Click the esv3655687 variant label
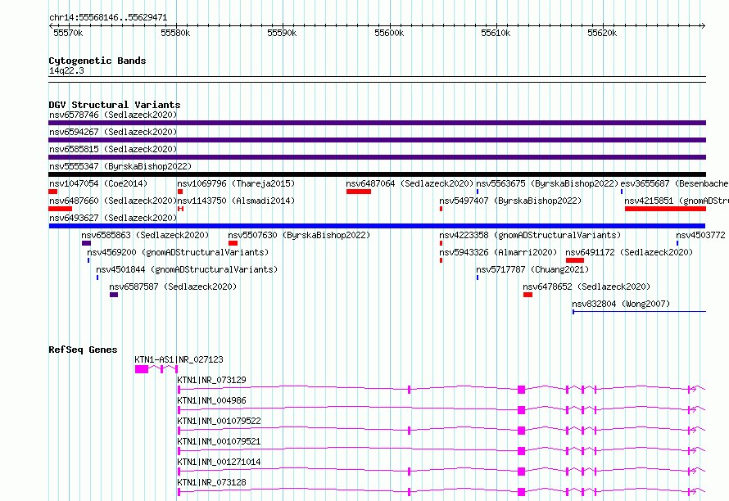Viewport: 729px width, 501px height. click(x=675, y=183)
